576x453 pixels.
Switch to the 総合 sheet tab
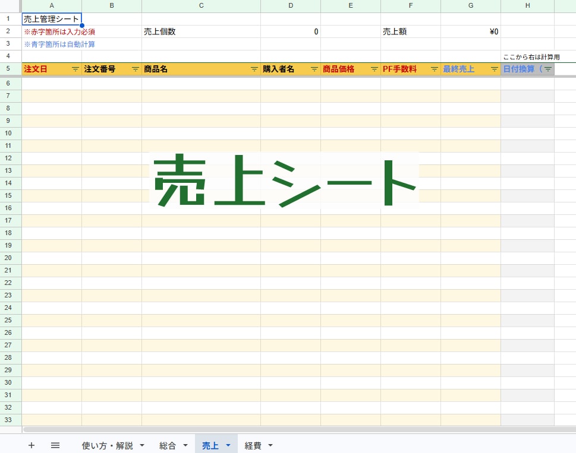168,445
